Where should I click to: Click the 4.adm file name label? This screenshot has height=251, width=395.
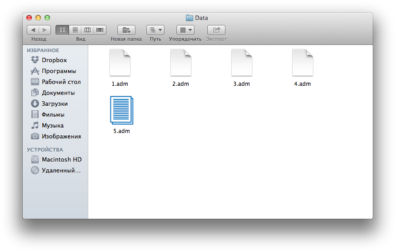[x=303, y=84]
